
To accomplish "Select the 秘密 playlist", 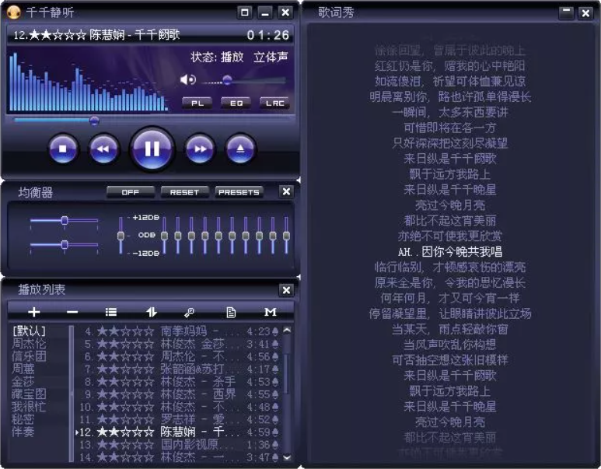I will point(23,419).
